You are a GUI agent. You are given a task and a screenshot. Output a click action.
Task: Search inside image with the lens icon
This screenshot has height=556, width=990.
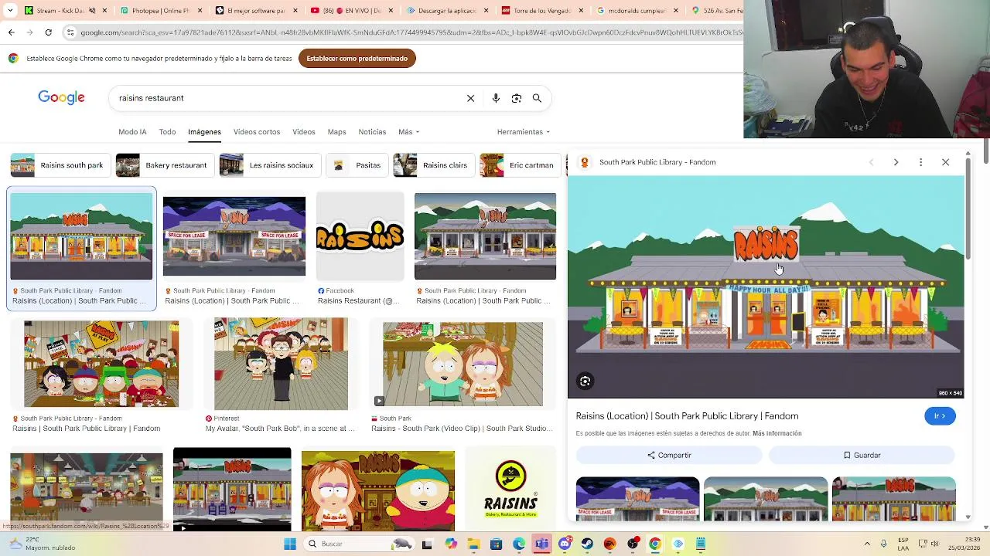(x=585, y=381)
